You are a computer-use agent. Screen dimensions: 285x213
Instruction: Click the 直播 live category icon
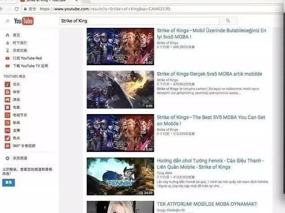pos(8,130)
